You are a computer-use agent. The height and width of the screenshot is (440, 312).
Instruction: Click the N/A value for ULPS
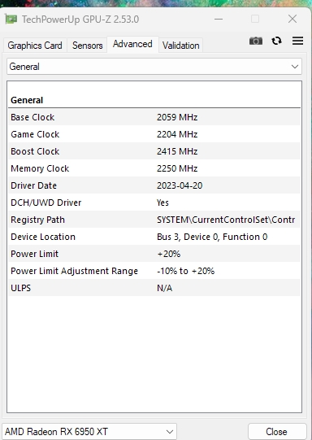click(165, 289)
